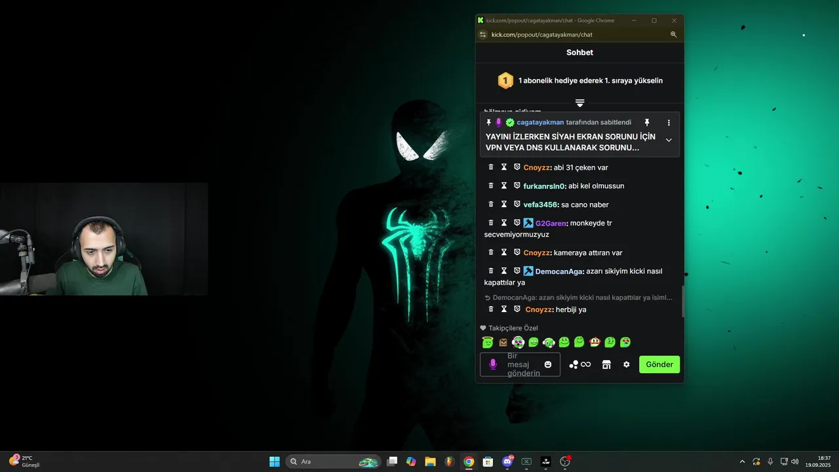Open Windows Start menu
This screenshot has height=472, width=839.
[x=275, y=462]
